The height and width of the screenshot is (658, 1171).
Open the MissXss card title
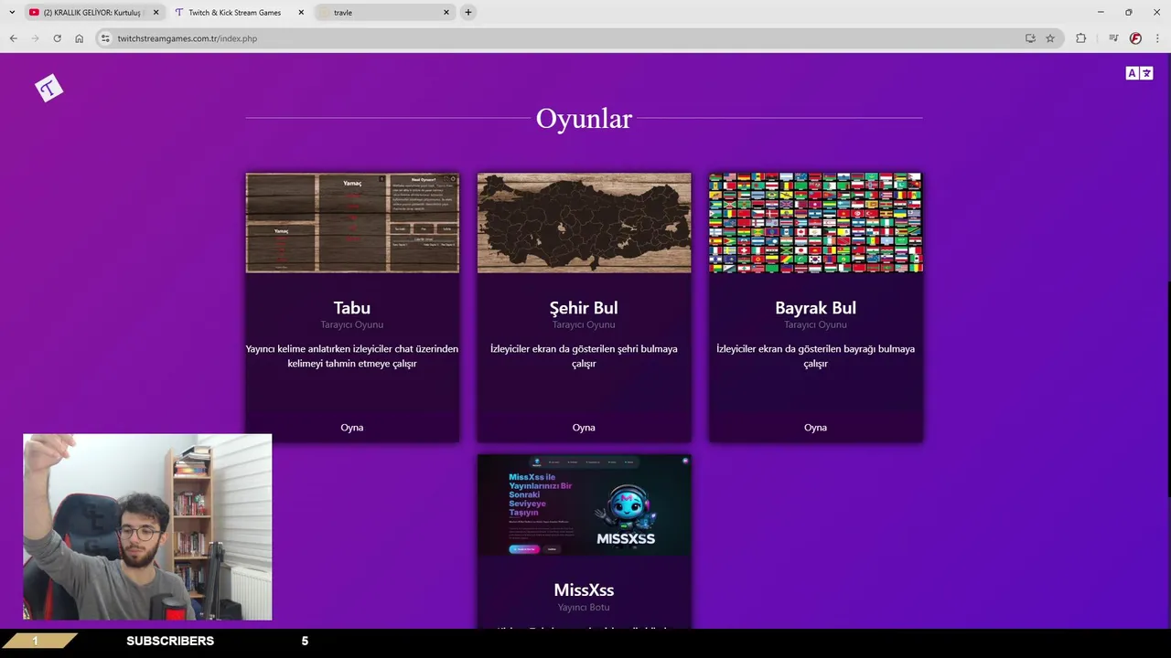coord(584,590)
